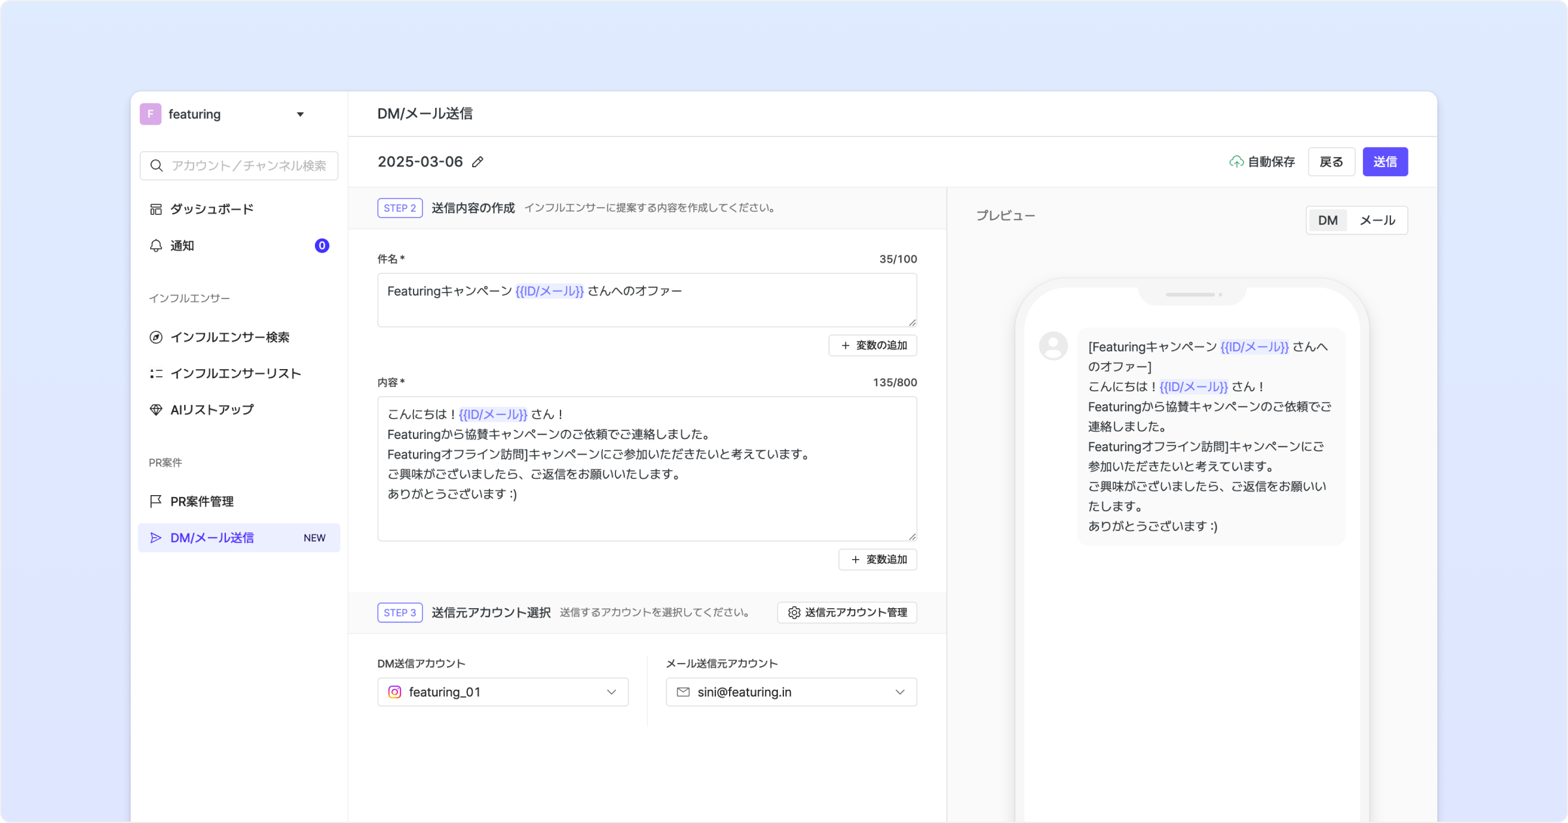The width and height of the screenshot is (1568, 823).
Task: Open the DM送信アカウント featuring_01 dropdown
Action: 502,692
